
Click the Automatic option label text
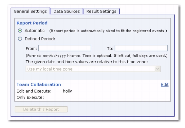click(35, 31)
